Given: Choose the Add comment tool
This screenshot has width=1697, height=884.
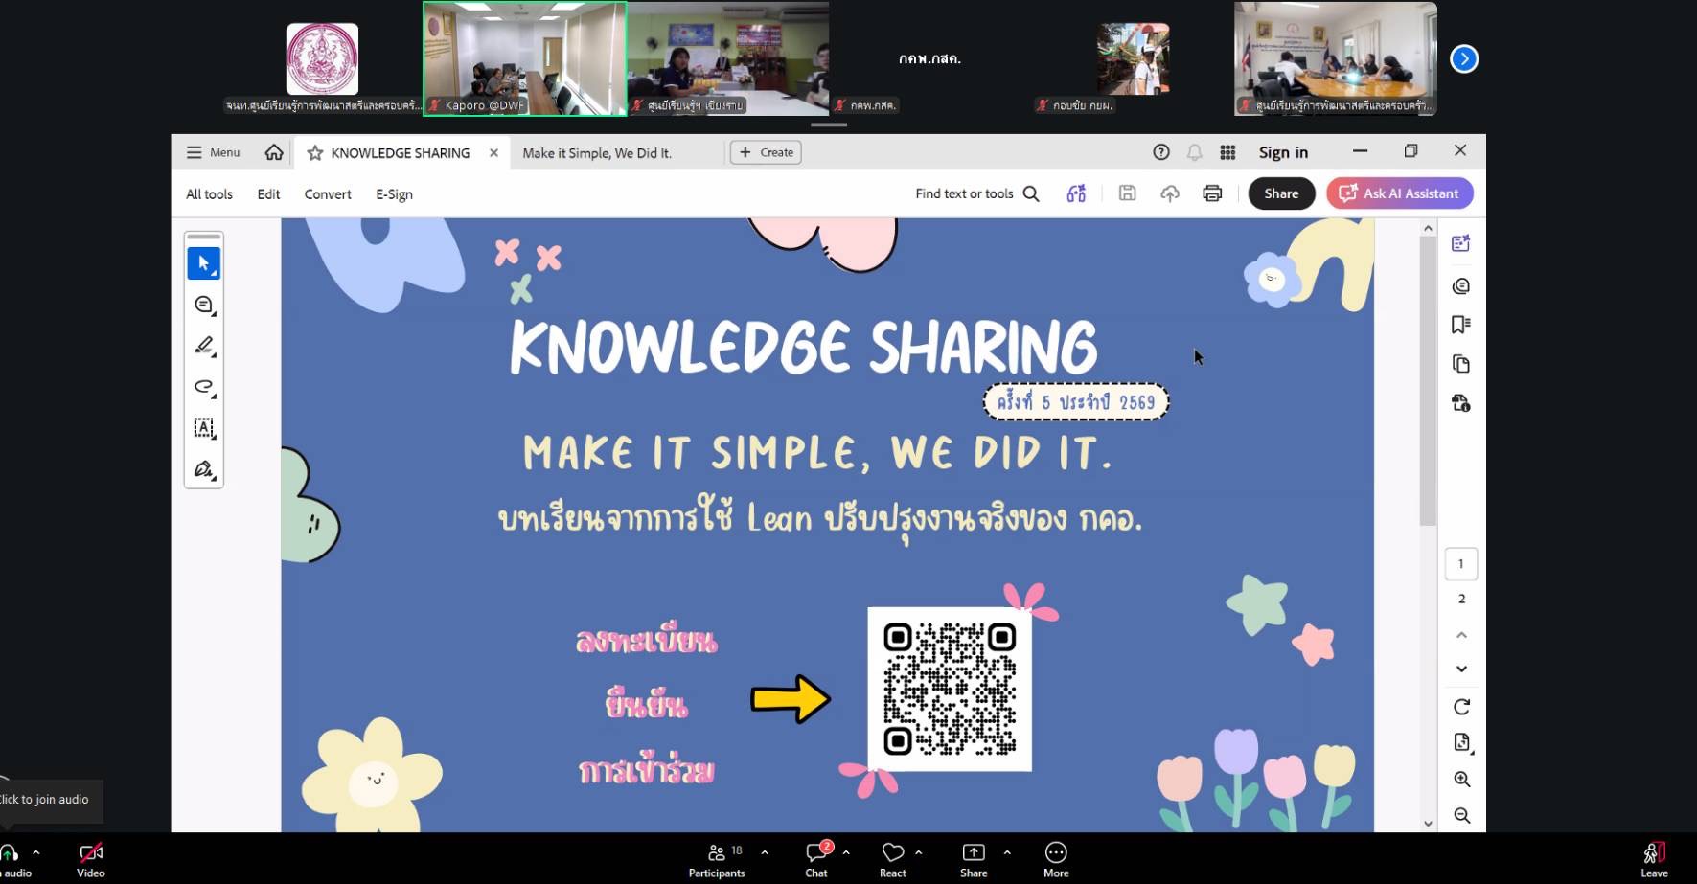Looking at the screenshot, I should click(x=203, y=305).
